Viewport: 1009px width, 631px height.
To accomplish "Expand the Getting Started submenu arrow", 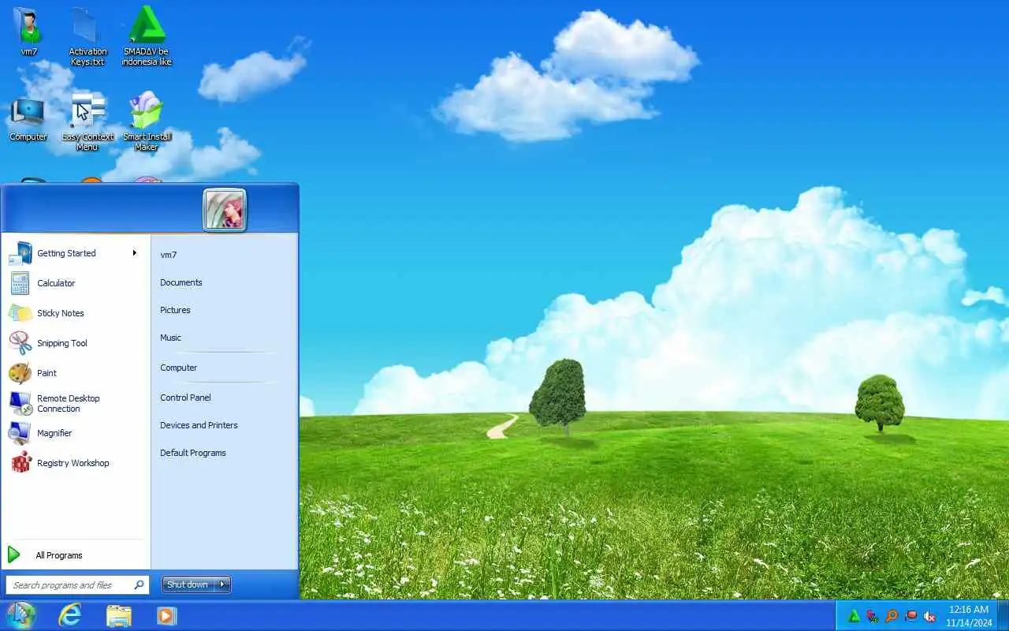I will (x=135, y=253).
